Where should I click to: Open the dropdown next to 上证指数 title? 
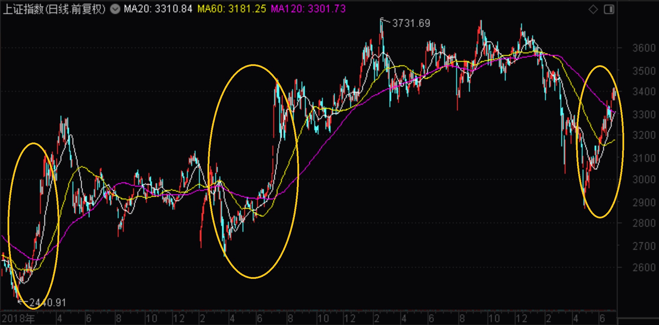[x=115, y=9]
